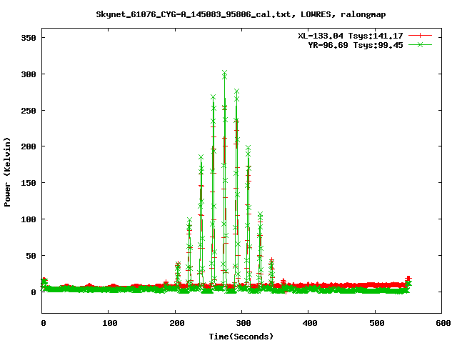
Task: Click the x-axis tick label 300
Action: tap(242, 324)
